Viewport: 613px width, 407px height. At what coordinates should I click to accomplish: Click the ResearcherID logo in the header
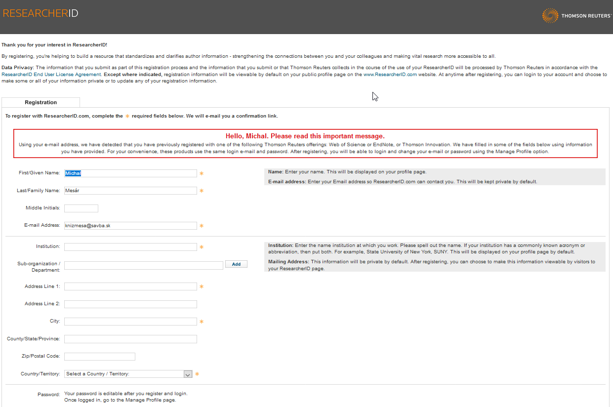coord(41,13)
